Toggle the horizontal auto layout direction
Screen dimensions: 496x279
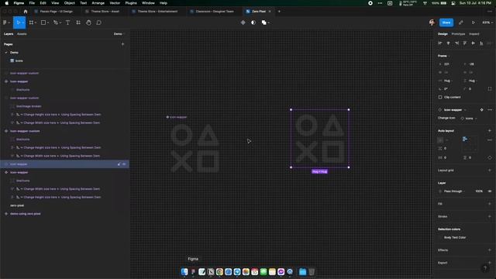click(440, 139)
